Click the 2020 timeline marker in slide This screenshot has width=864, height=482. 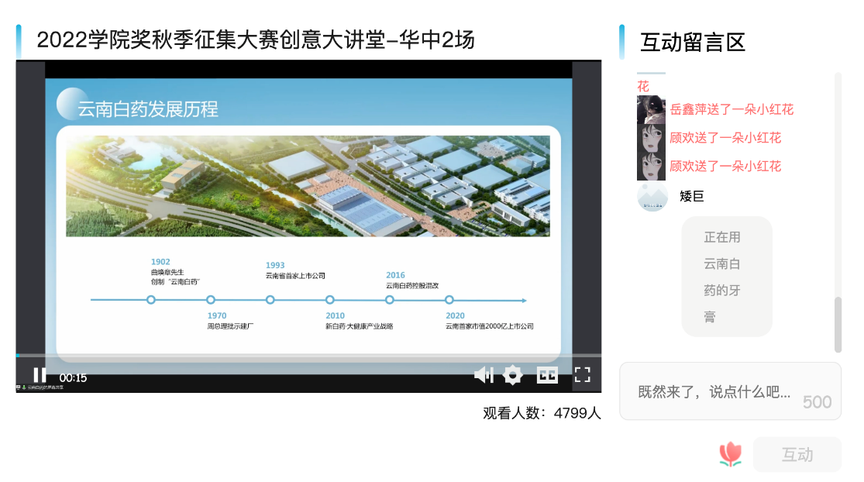(449, 300)
